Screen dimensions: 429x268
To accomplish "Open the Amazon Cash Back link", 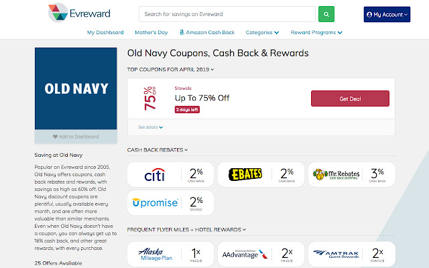I will click(x=207, y=32).
